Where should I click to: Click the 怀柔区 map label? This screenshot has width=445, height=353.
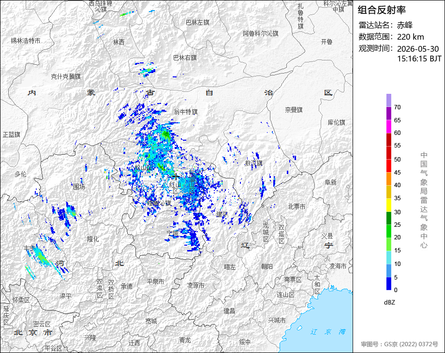(x=21, y=300)
